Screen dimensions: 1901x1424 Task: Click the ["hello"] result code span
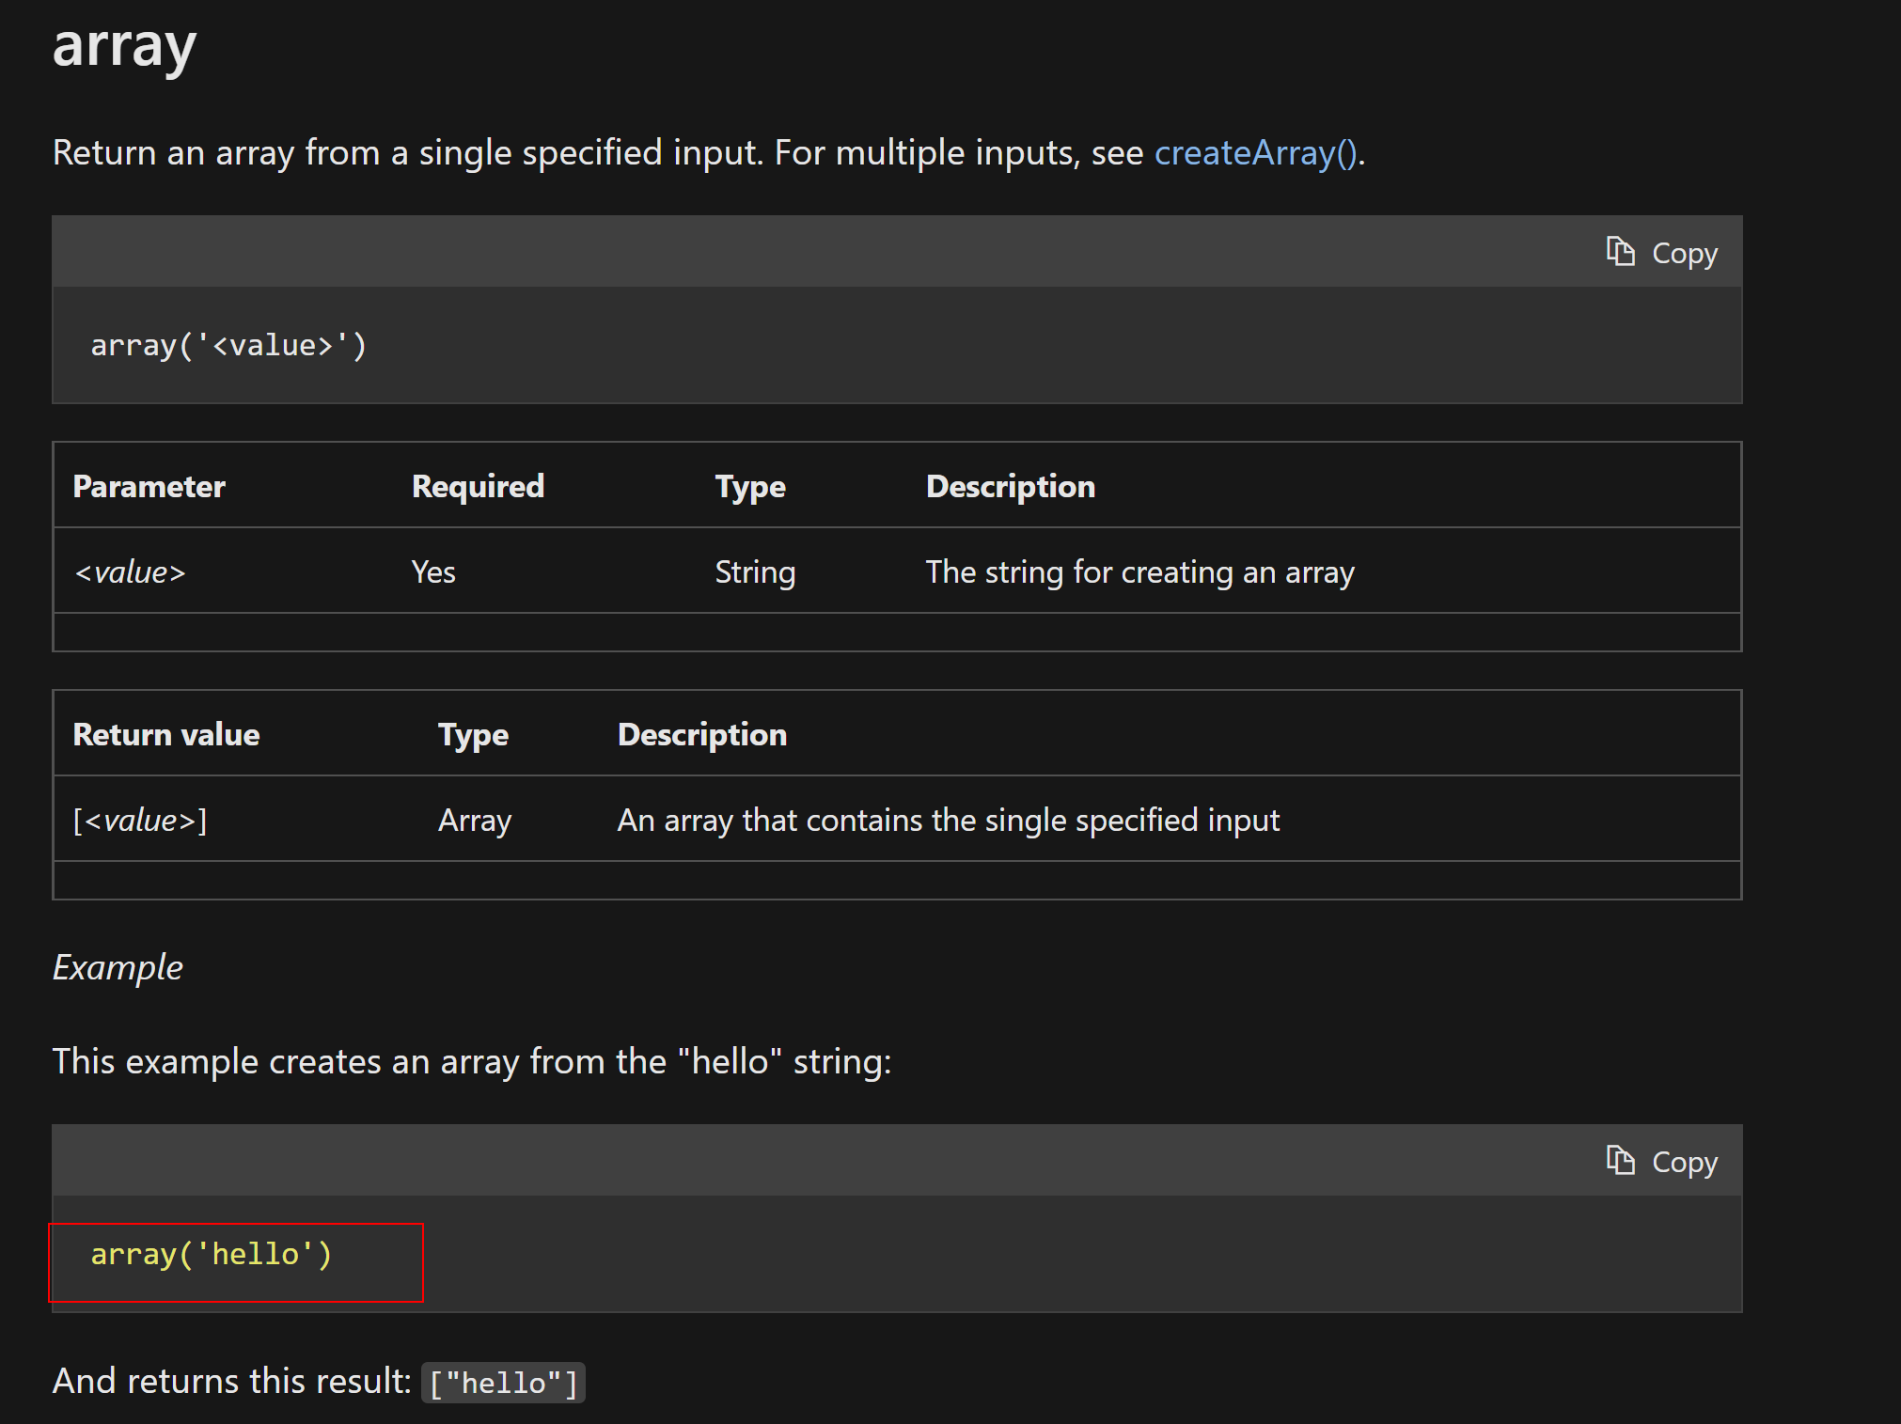tap(503, 1381)
